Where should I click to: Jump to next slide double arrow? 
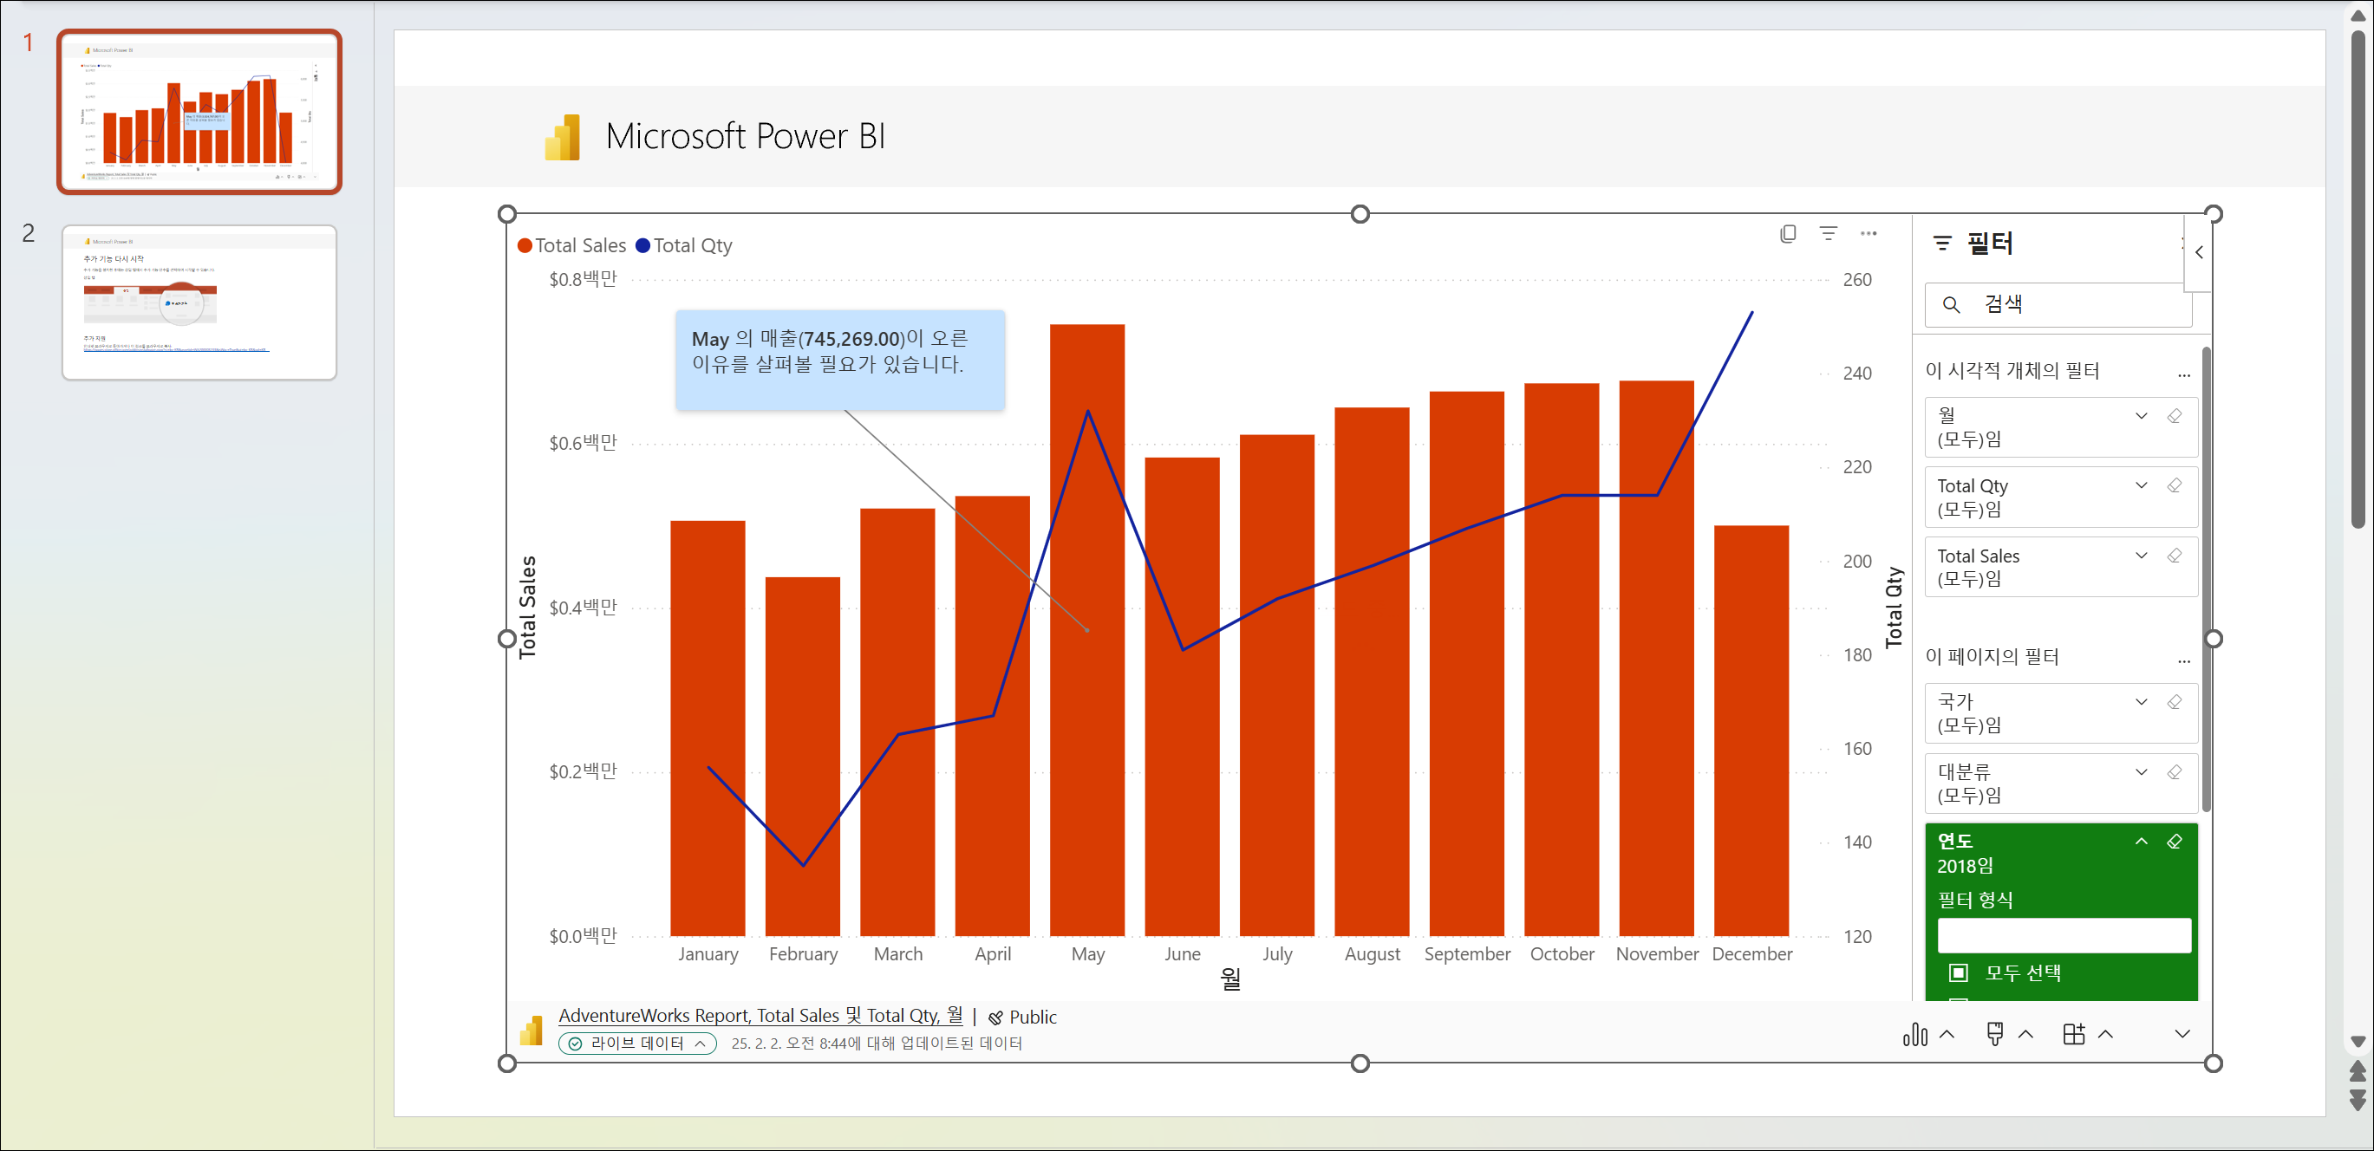coord(2358,1102)
